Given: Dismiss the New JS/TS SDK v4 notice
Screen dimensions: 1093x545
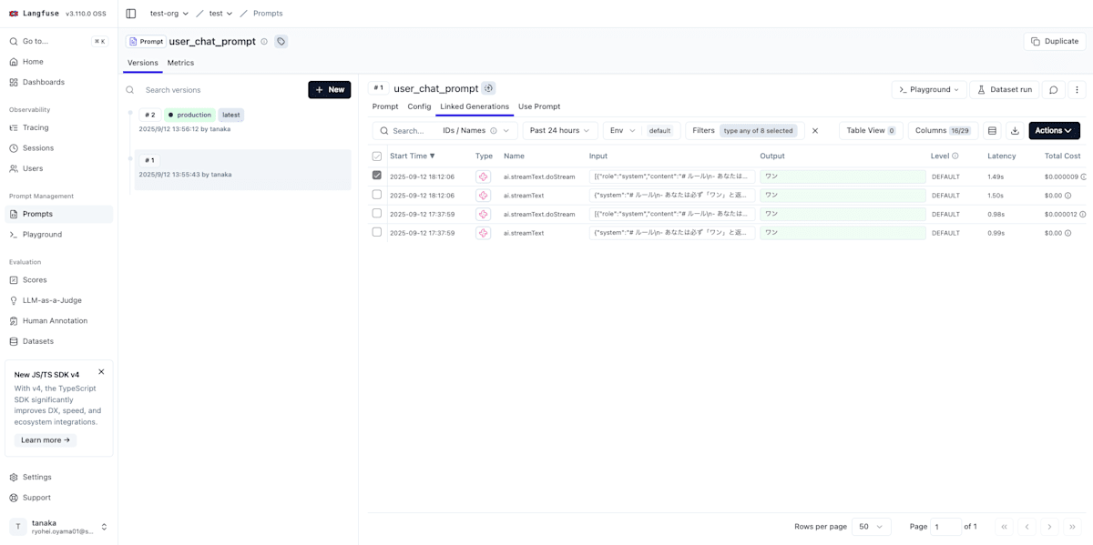Looking at the screenshot, I should coord(101,371).
